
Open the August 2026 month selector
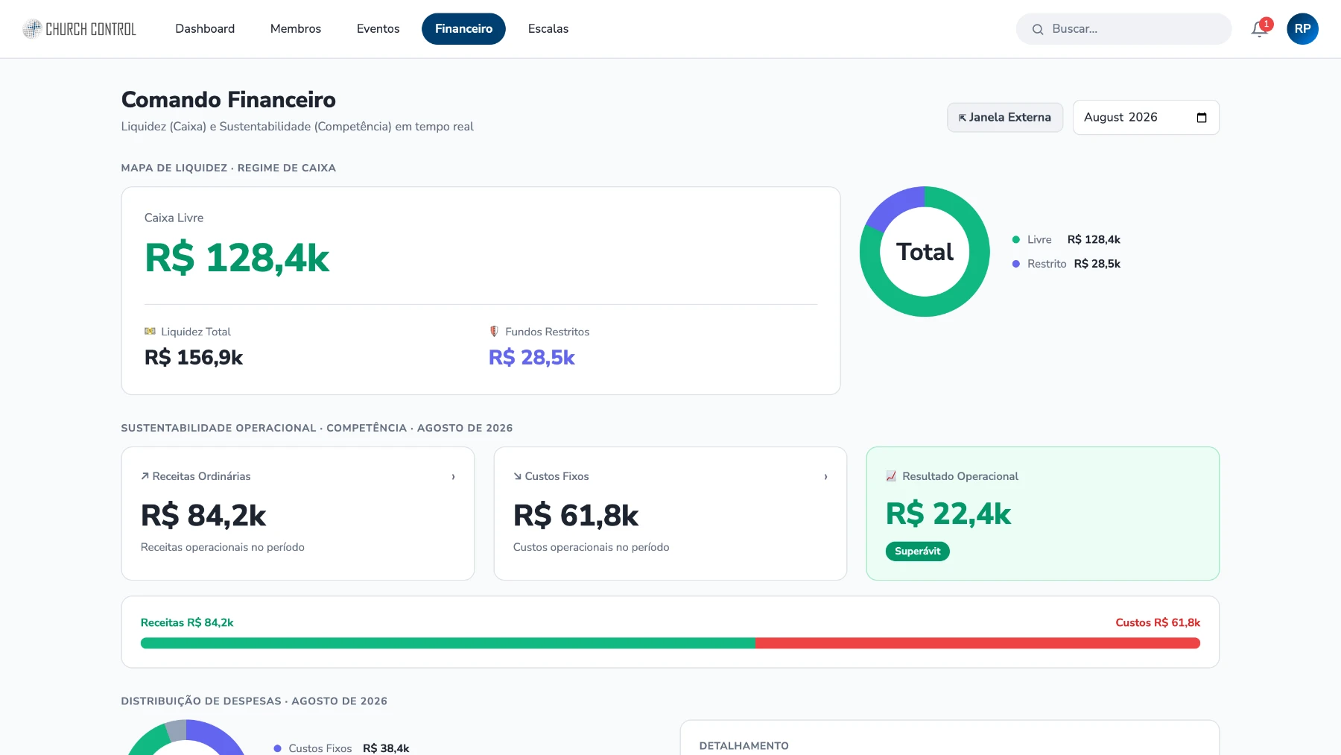1146,118
